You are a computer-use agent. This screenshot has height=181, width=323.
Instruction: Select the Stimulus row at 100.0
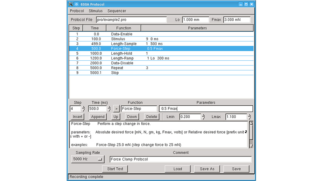click(x=161, y=39)
